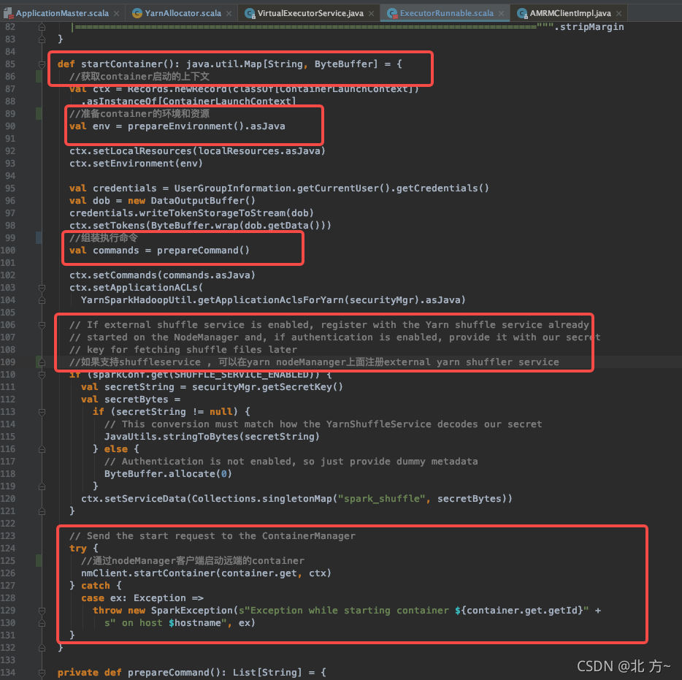This screenshot has height=680, width=682.
Task: Click the YarnAllocator.scala class icon
Action: pyautogui.click(x=137, y=13)
